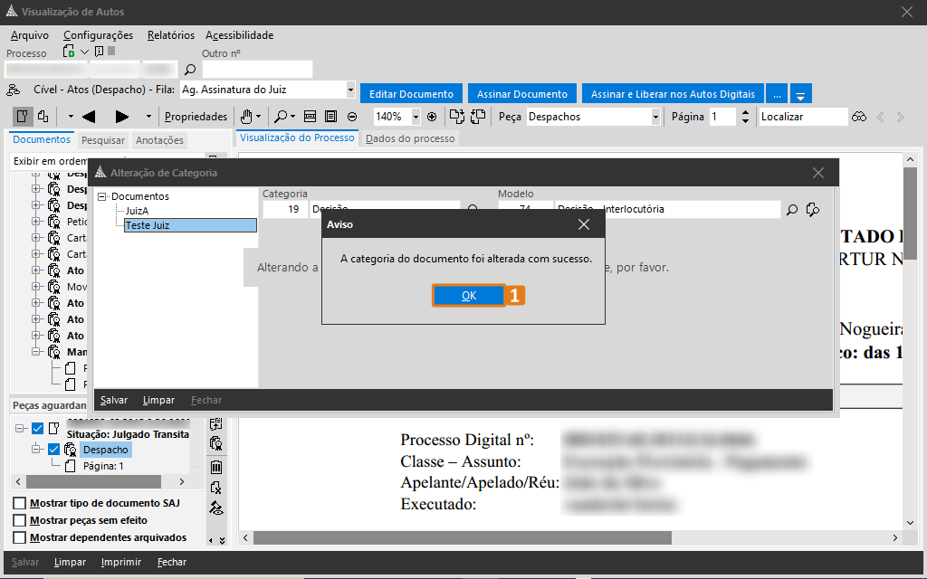This screenshot has width=927, height=579.
Task: Click OK in the Aviso dialog
Action: click(x=468, y=296)
